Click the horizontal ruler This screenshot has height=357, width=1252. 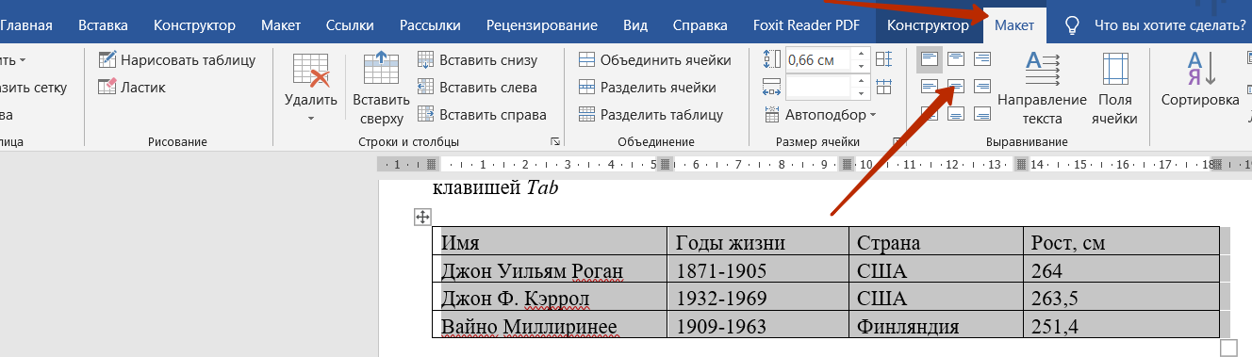(815, 164)
